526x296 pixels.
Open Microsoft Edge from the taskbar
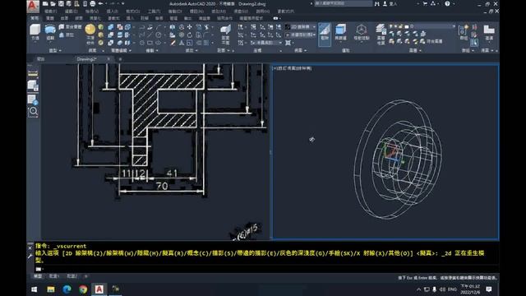(67, 289)
